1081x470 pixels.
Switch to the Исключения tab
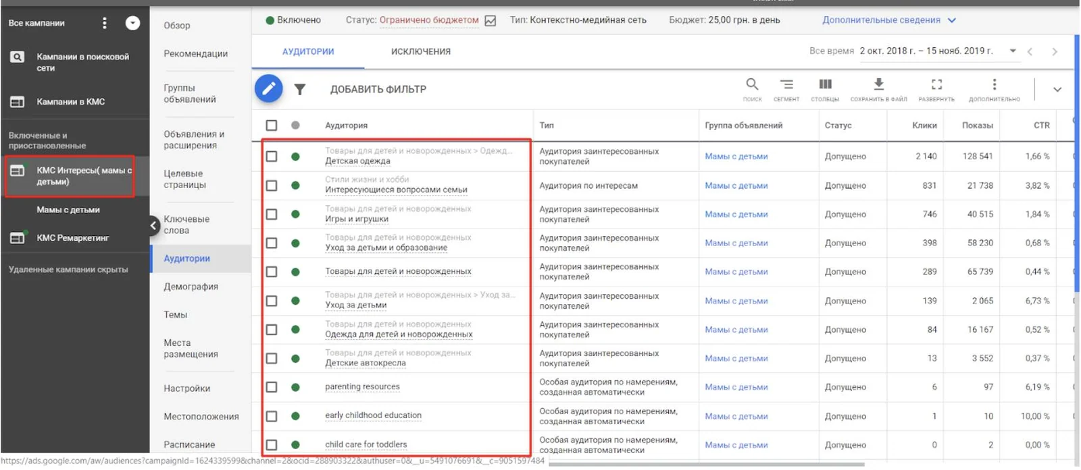[x=421, y=52]
